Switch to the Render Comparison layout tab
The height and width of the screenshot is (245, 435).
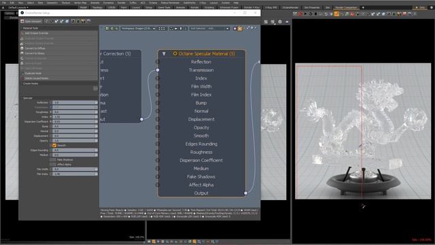346,7
